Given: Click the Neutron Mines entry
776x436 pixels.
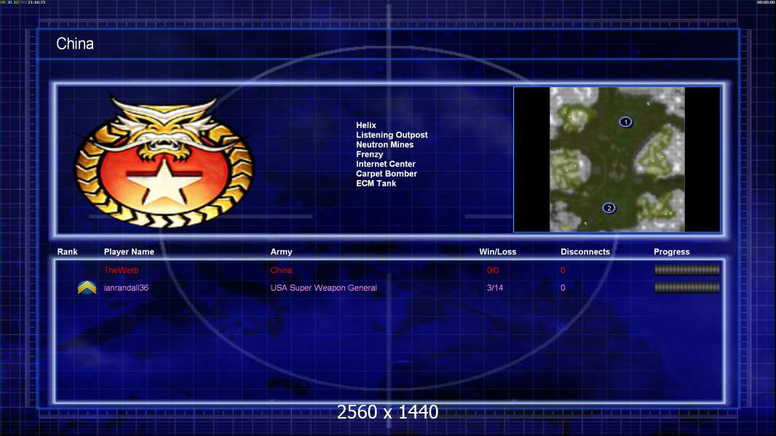Looking at the screenshot, I should tap(385, 145).
